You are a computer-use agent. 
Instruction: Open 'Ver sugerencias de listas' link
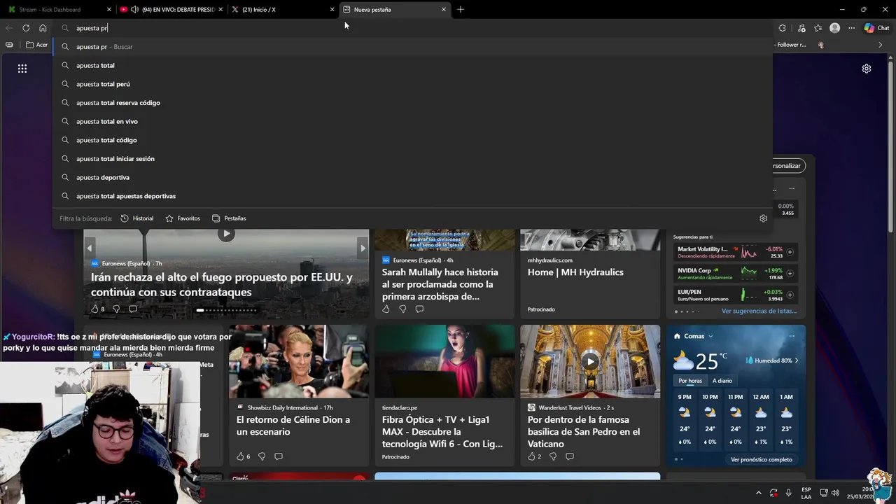click(759, 311)
